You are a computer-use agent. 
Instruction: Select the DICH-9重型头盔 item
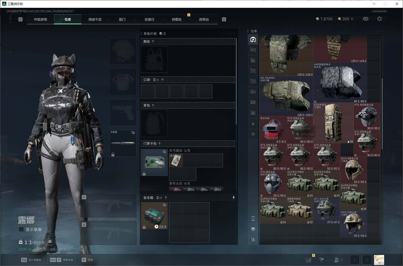tap(353, 170)
